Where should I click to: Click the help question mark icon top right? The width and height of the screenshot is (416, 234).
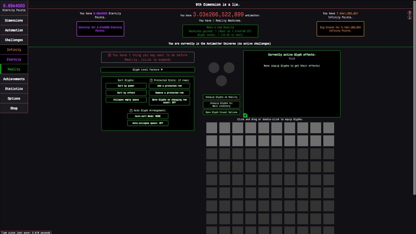tap(409, 13)
